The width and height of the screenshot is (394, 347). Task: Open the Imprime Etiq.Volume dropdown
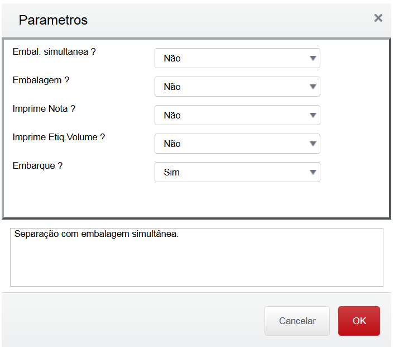pyautogui.click(x=237, y=144)
